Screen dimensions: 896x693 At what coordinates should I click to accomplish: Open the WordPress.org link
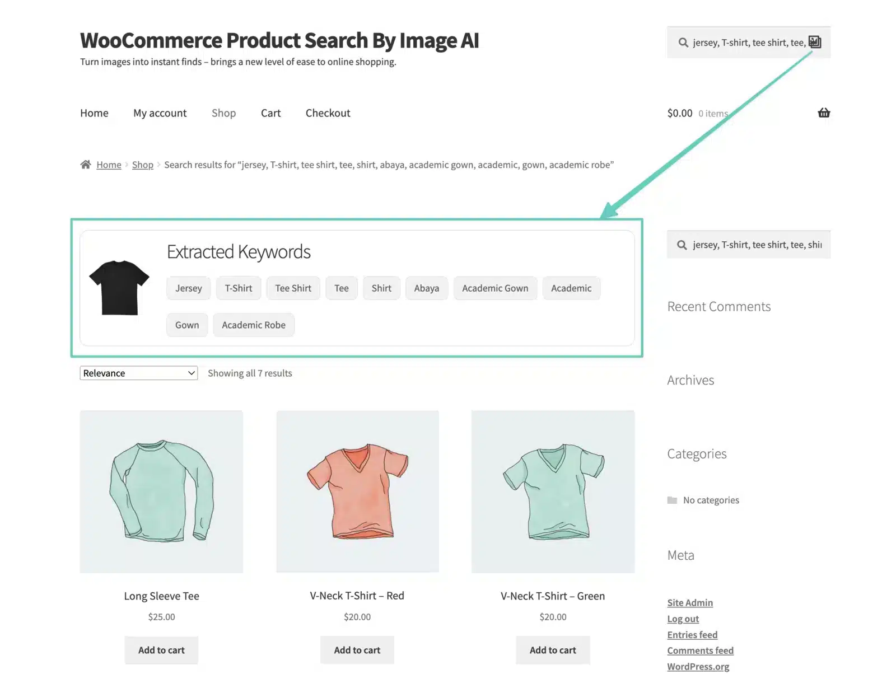tap(698, 667)
